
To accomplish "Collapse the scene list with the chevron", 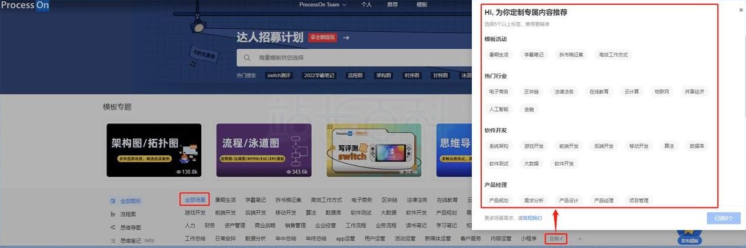I will (x=580, y=239).
